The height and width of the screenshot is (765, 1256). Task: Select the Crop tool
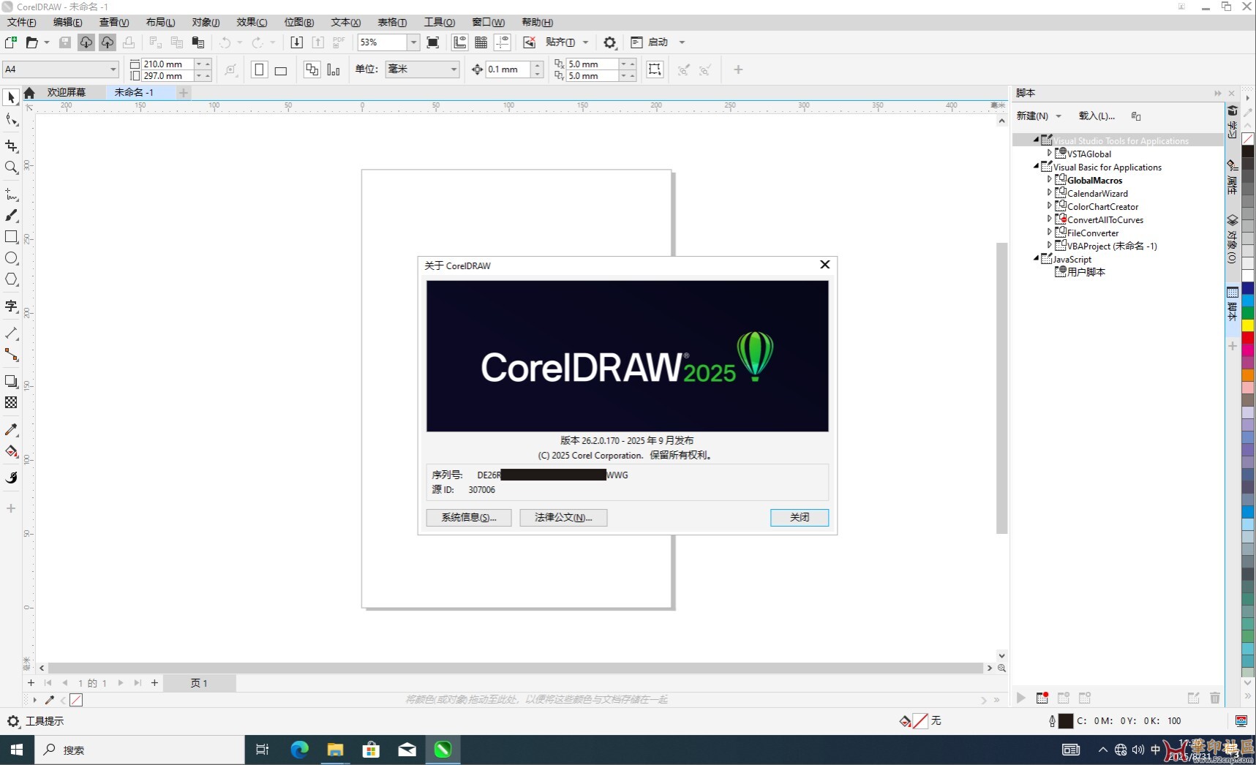coord(11,146)
